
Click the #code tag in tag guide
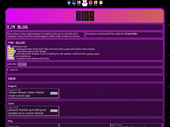pos(11,49)
